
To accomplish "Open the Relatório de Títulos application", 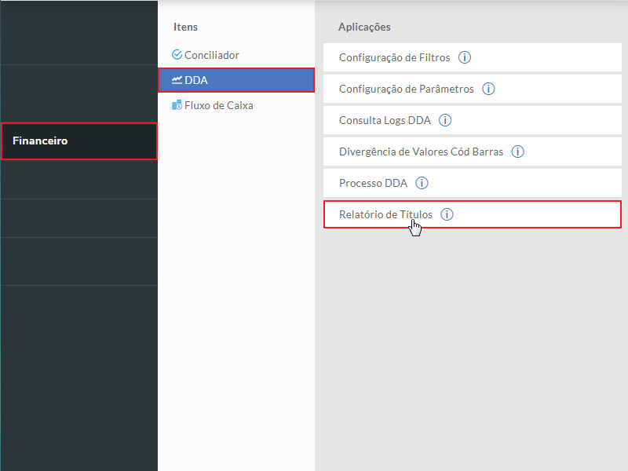I will [385, 214].
